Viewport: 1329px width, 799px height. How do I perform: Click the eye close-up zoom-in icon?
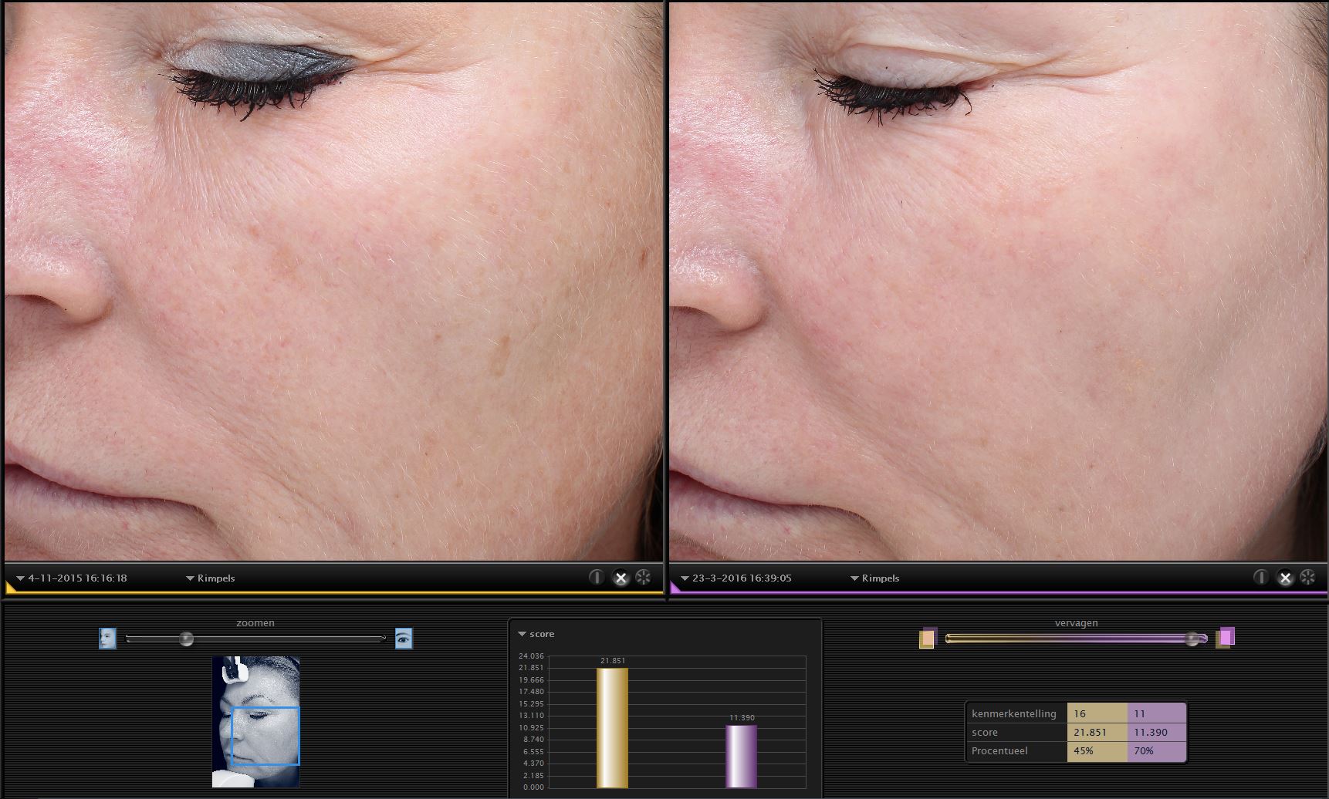(x=404, y=639)
